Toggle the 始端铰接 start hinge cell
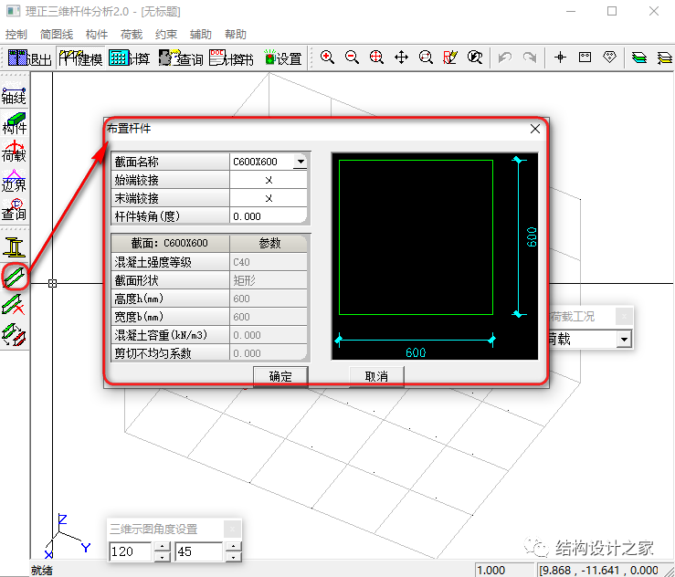Viewport: 675px width, 577px height. pyautogui.click(x=269, y=180)
